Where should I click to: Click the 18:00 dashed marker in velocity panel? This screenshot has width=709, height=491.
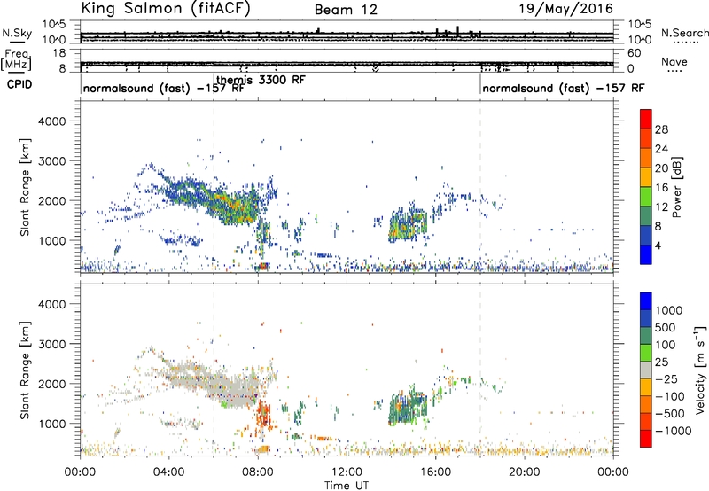point(480,370)
